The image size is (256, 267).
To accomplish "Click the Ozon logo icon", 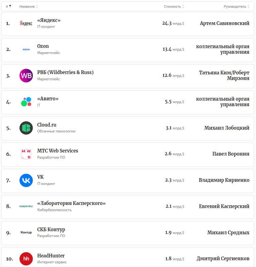I will click(26, 49).
